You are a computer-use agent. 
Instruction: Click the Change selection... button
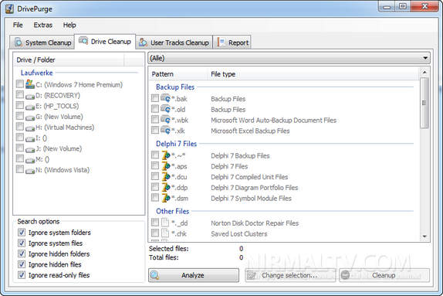coord(290,275)
